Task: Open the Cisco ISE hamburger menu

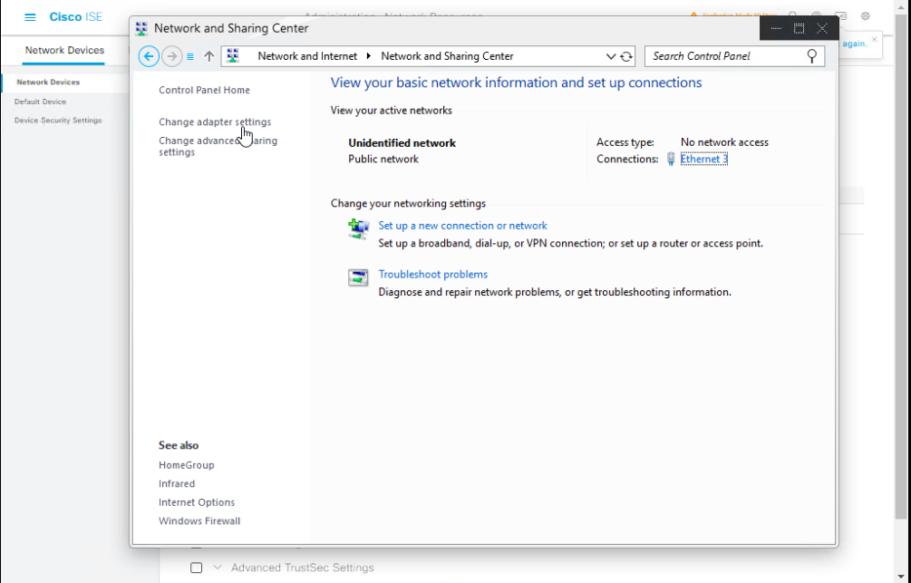Action: pyautogui.click(x=30, y=17)
